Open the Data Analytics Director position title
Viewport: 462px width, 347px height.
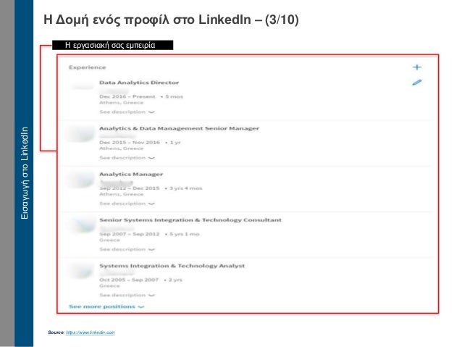pyautogui.click(x=139, y=83)
